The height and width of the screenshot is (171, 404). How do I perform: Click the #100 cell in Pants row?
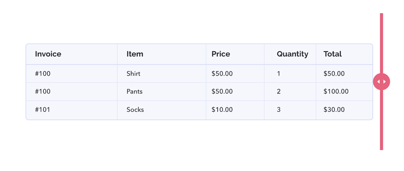coord(72,91)
